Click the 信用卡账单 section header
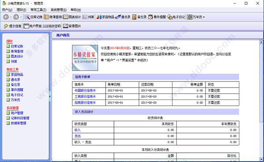The height and width of the screenshot is (162, 264). (x=156, y=77)
